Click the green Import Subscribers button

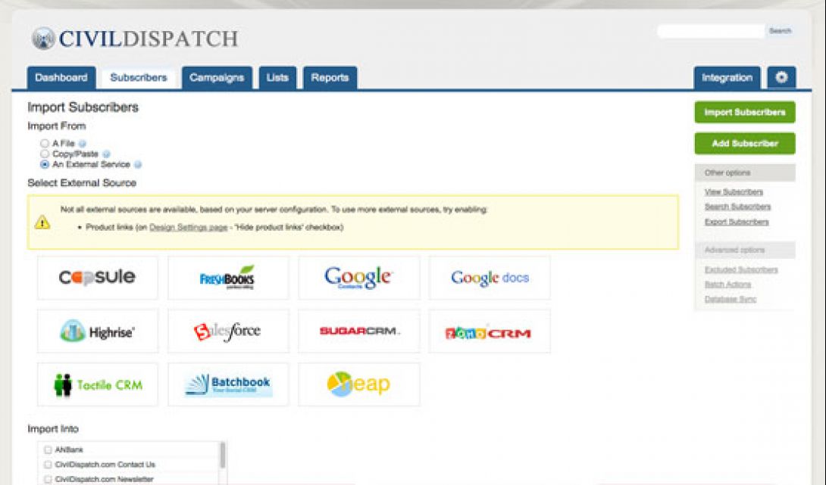coord(745,112)
